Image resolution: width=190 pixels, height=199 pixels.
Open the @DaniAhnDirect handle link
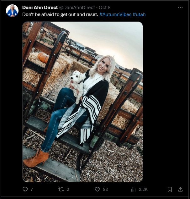[x=77, y=8]
